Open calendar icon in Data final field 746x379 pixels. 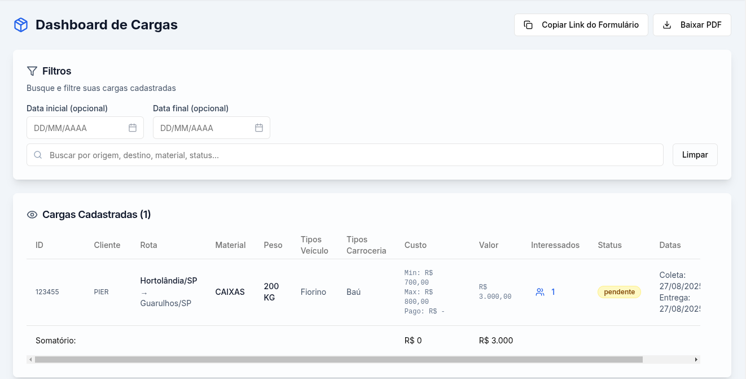pyautogui.click(x=259, y=128)
